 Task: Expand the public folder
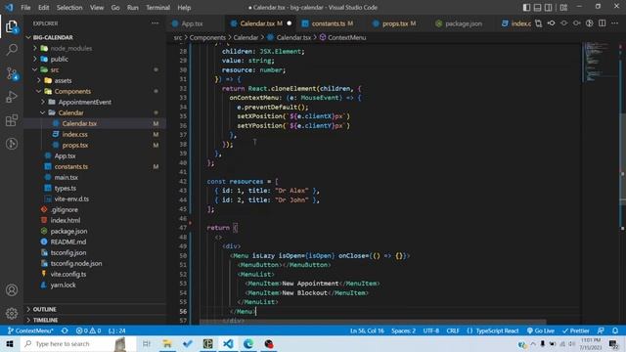[59, 59]
